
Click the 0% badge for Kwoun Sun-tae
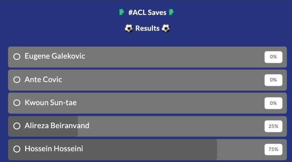(273, 103)
